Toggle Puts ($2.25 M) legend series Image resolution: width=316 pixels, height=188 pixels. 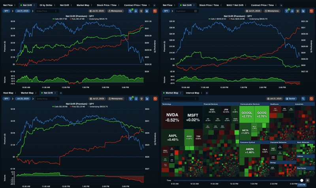[77, 107]
